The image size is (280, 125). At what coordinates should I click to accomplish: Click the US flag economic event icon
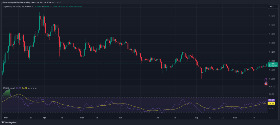coord(266,84)
